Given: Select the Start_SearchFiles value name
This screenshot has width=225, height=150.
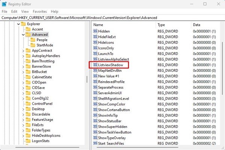Looking at the screenshot, I should [x=111, y=143].
